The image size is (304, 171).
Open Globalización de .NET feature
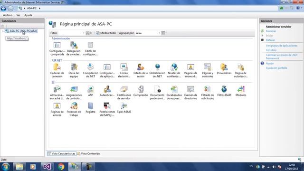click(157, 71)
